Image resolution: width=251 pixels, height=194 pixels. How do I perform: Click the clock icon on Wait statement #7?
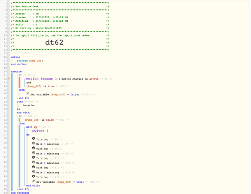33,143
